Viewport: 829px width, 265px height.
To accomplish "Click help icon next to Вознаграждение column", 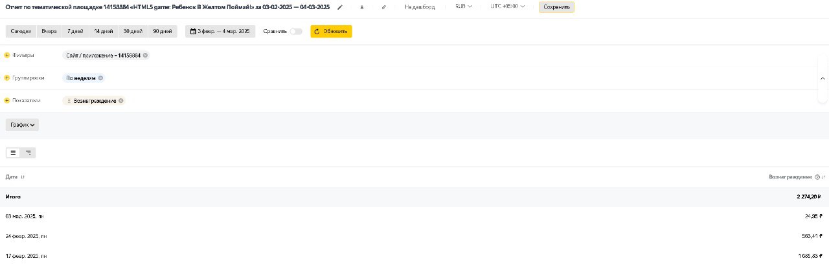I will [x=817, y=176].
